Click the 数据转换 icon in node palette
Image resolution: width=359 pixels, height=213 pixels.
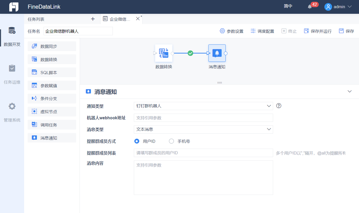34,59
